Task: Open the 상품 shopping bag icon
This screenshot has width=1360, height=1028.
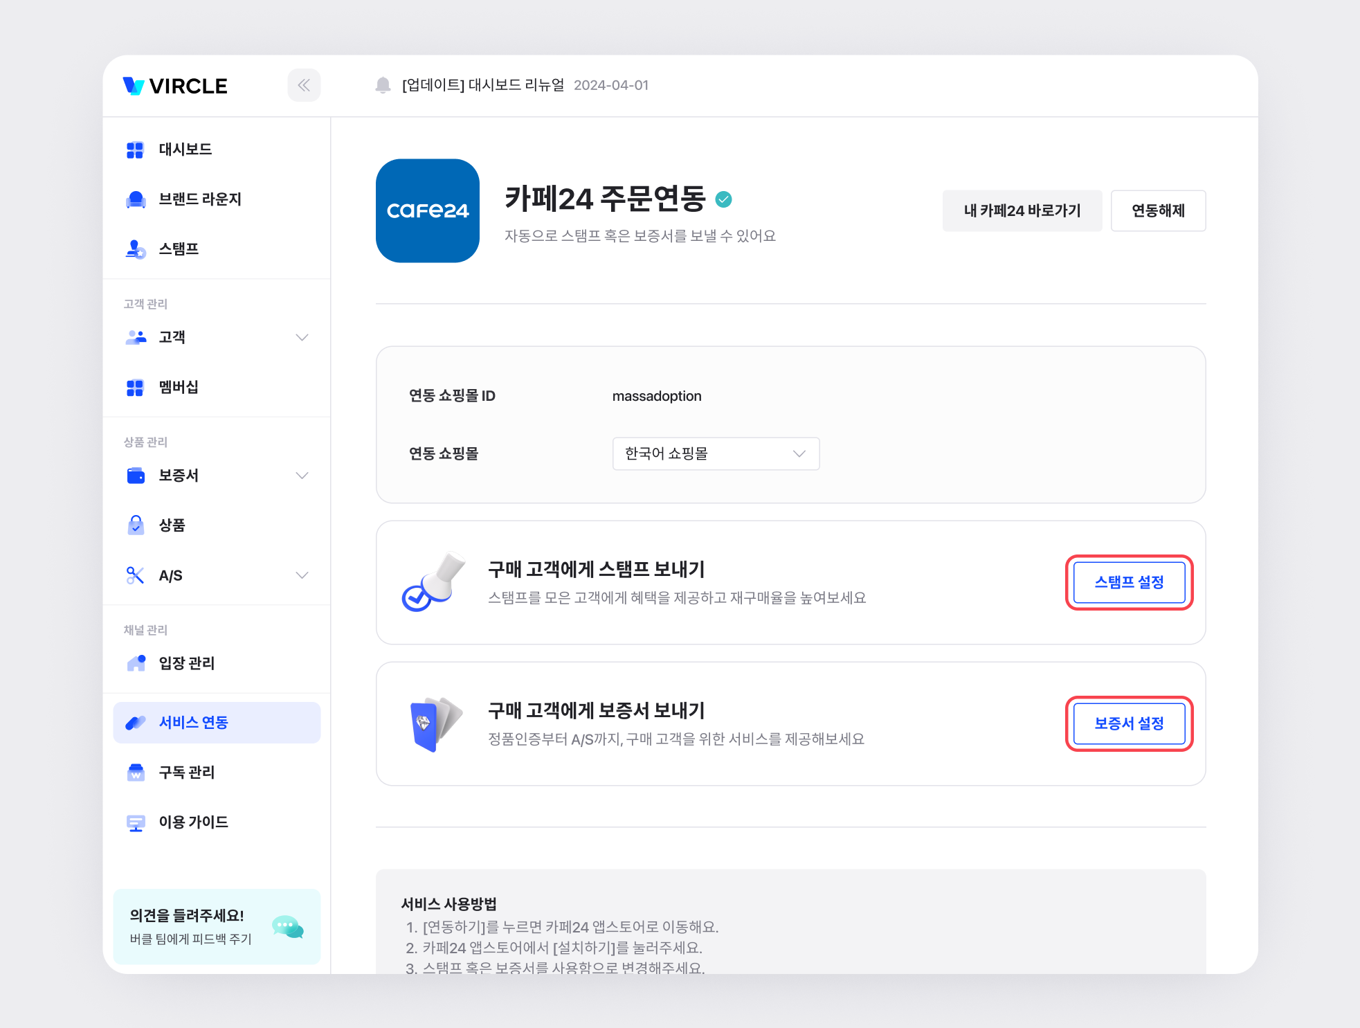Action: [136, 525]
